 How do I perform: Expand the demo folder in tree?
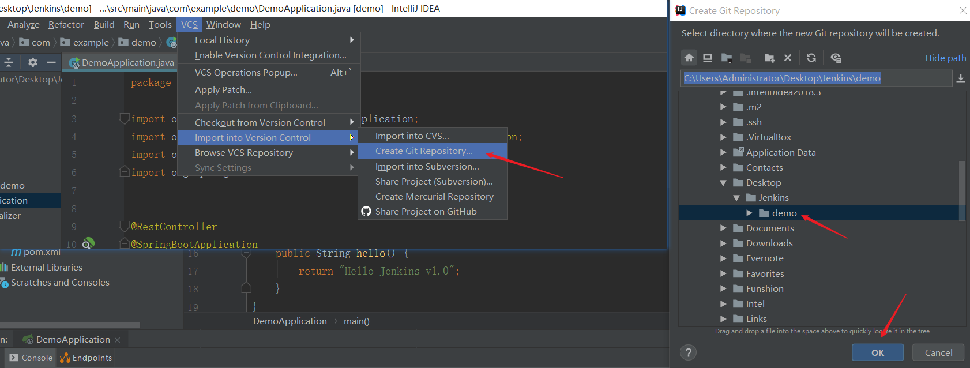coord(749,213)
